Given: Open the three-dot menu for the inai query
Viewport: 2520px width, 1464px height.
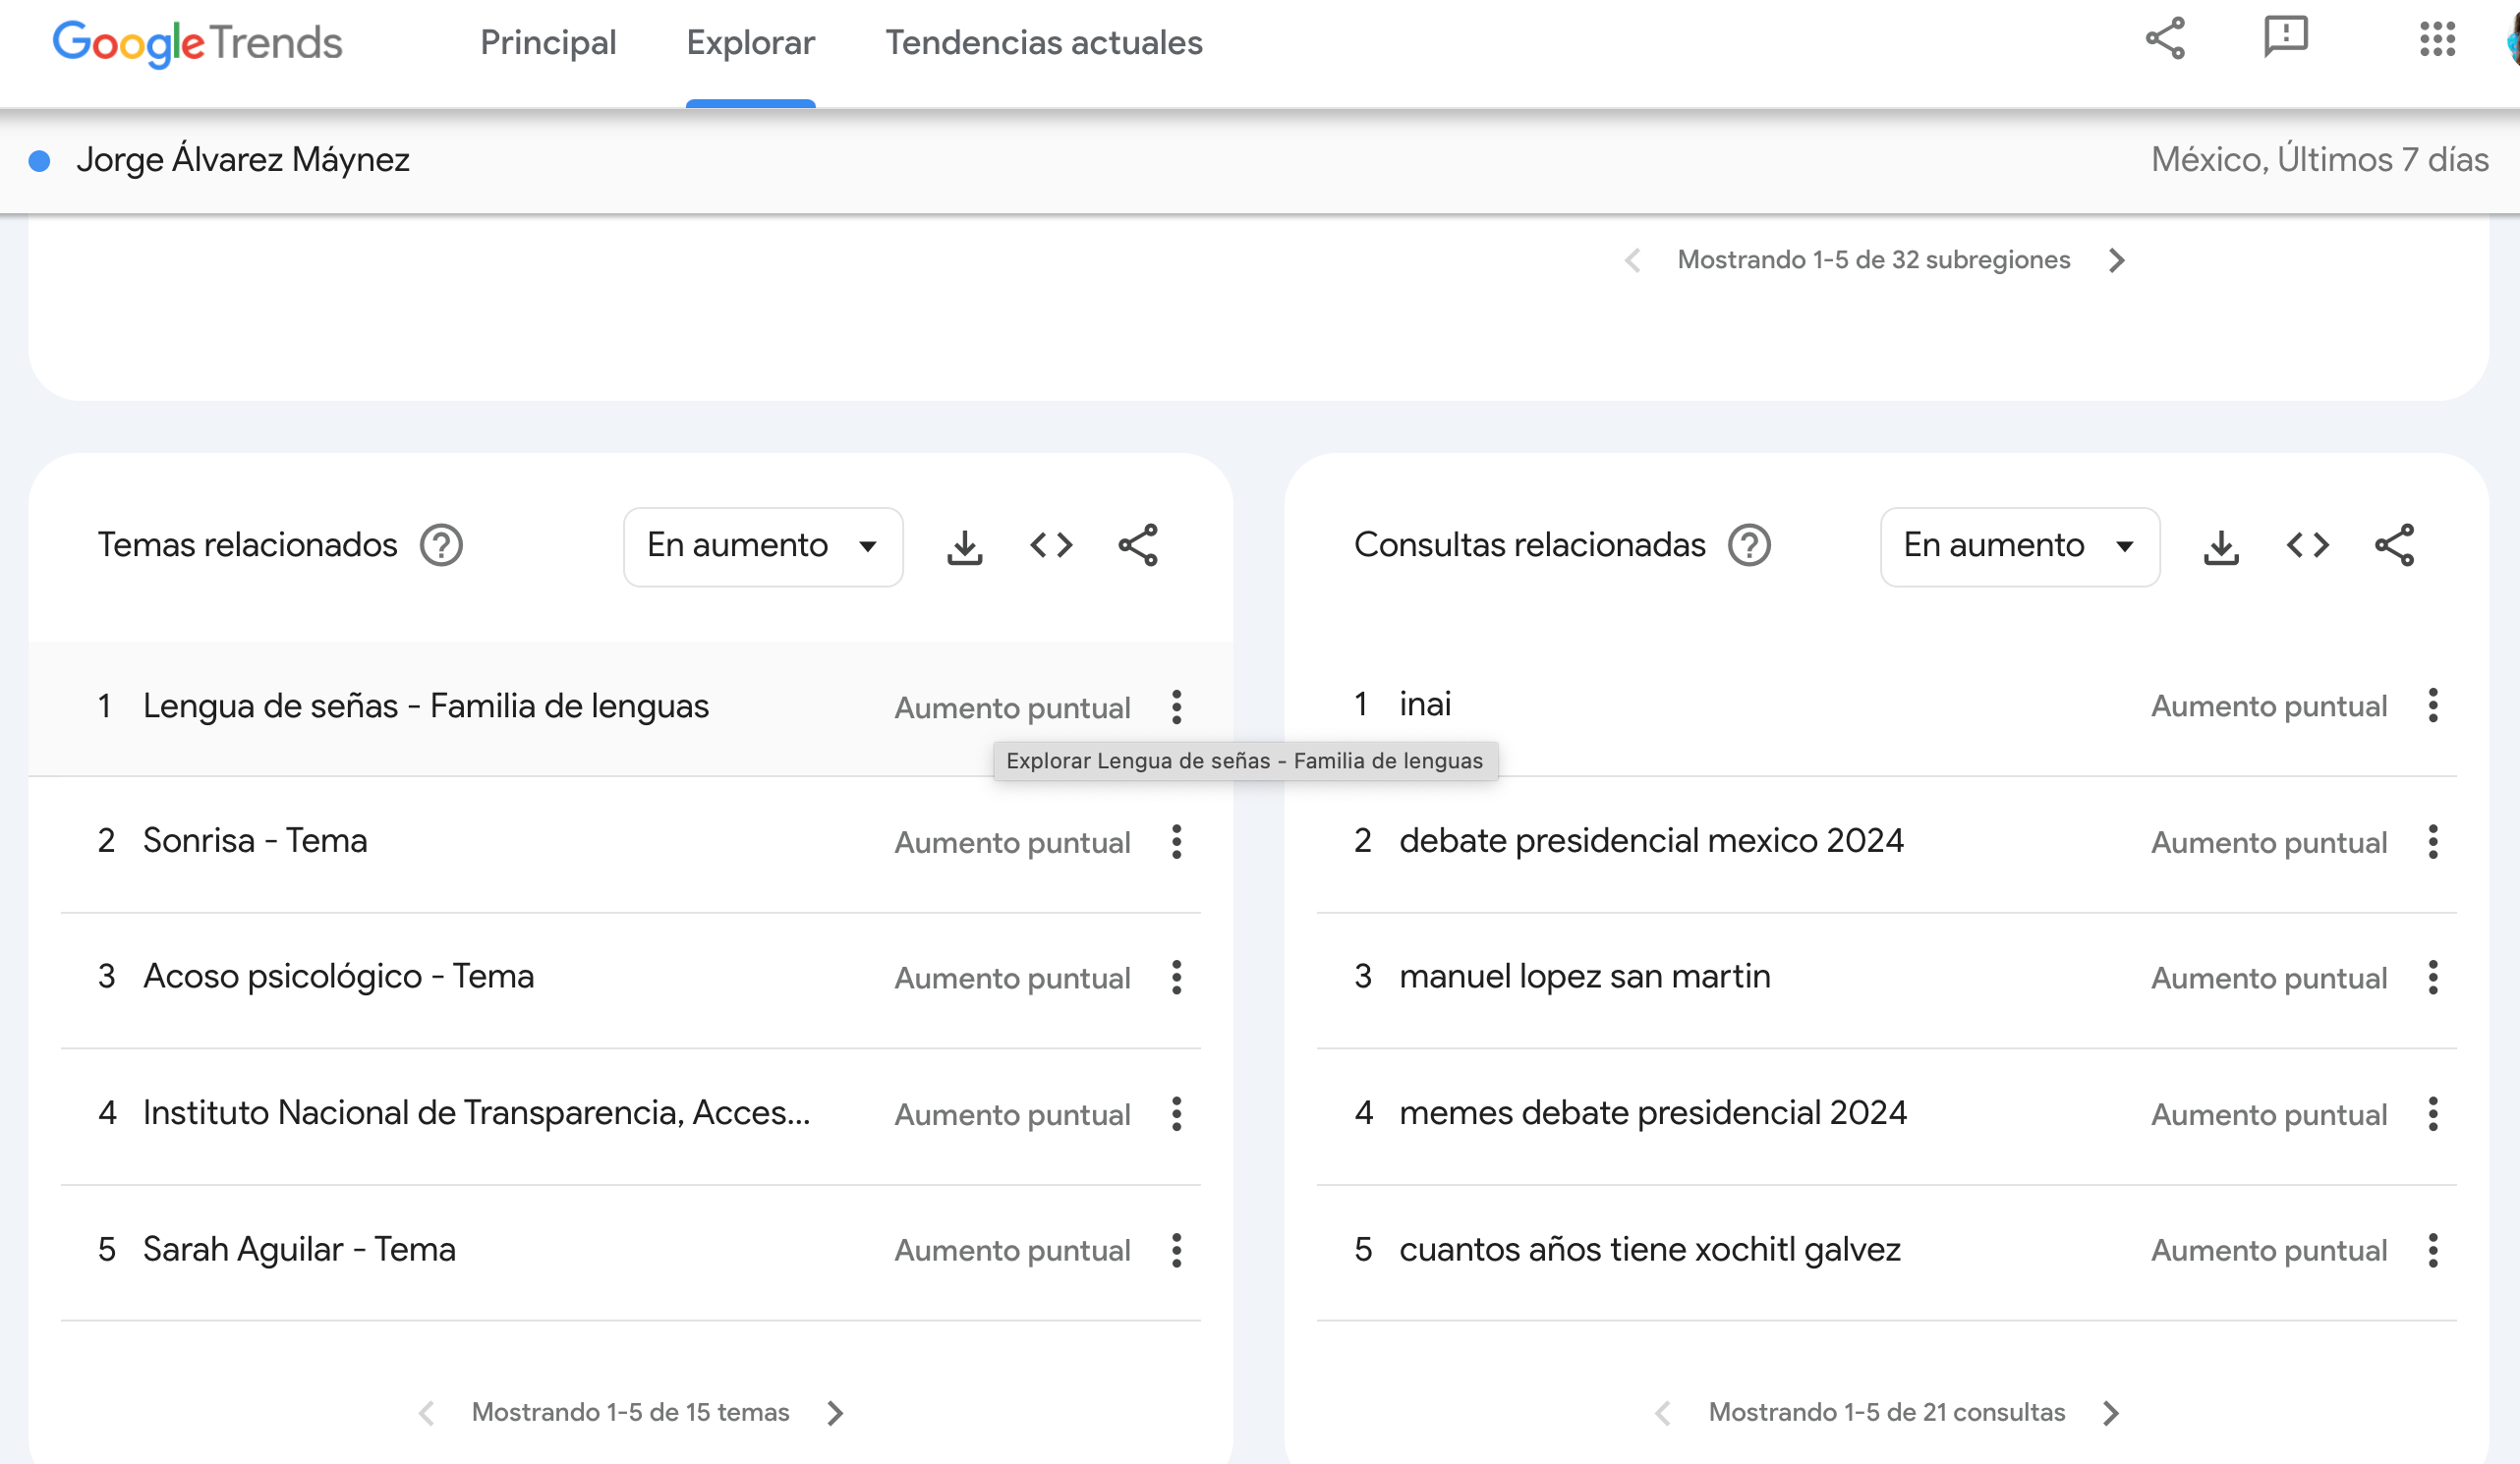Looking at the screenshot, I should point(2433,706).
